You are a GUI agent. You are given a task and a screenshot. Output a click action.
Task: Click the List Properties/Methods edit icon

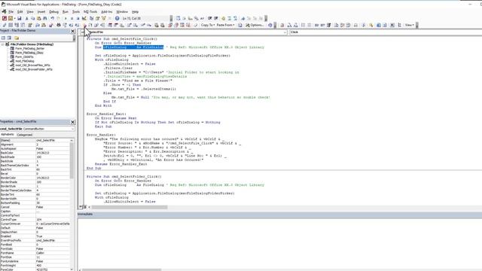(178, 18)
